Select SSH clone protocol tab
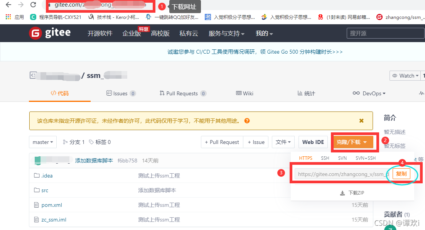The image size is (425, 230). point(325,158)
